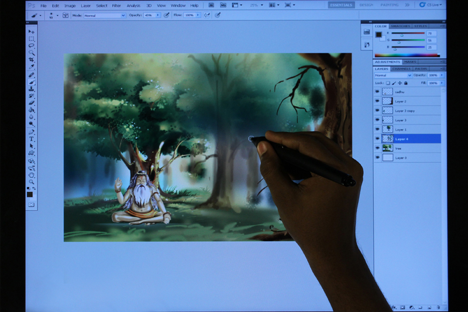The image size is (468, 312).
Task: Click the lock all icon in Layers panel
Action: pyautogui.click(x=406, y=83)
